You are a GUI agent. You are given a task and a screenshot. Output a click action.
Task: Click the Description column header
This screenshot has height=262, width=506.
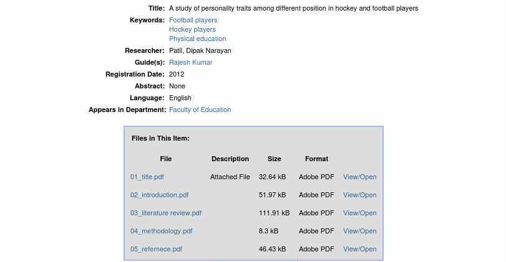point(230,159)
